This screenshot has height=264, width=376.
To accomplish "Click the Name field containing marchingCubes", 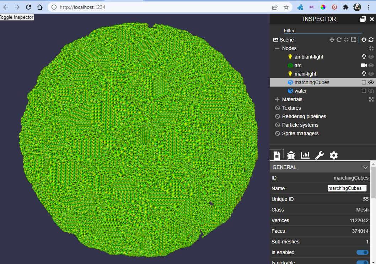I will [x=347, y=188].
